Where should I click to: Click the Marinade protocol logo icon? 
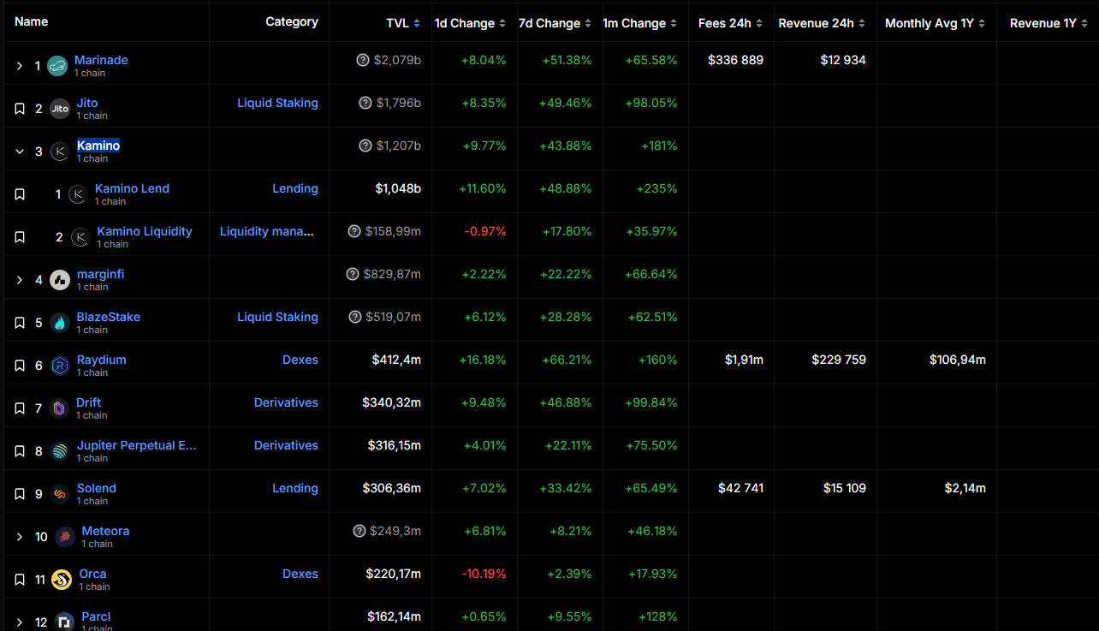pos(57,66)
